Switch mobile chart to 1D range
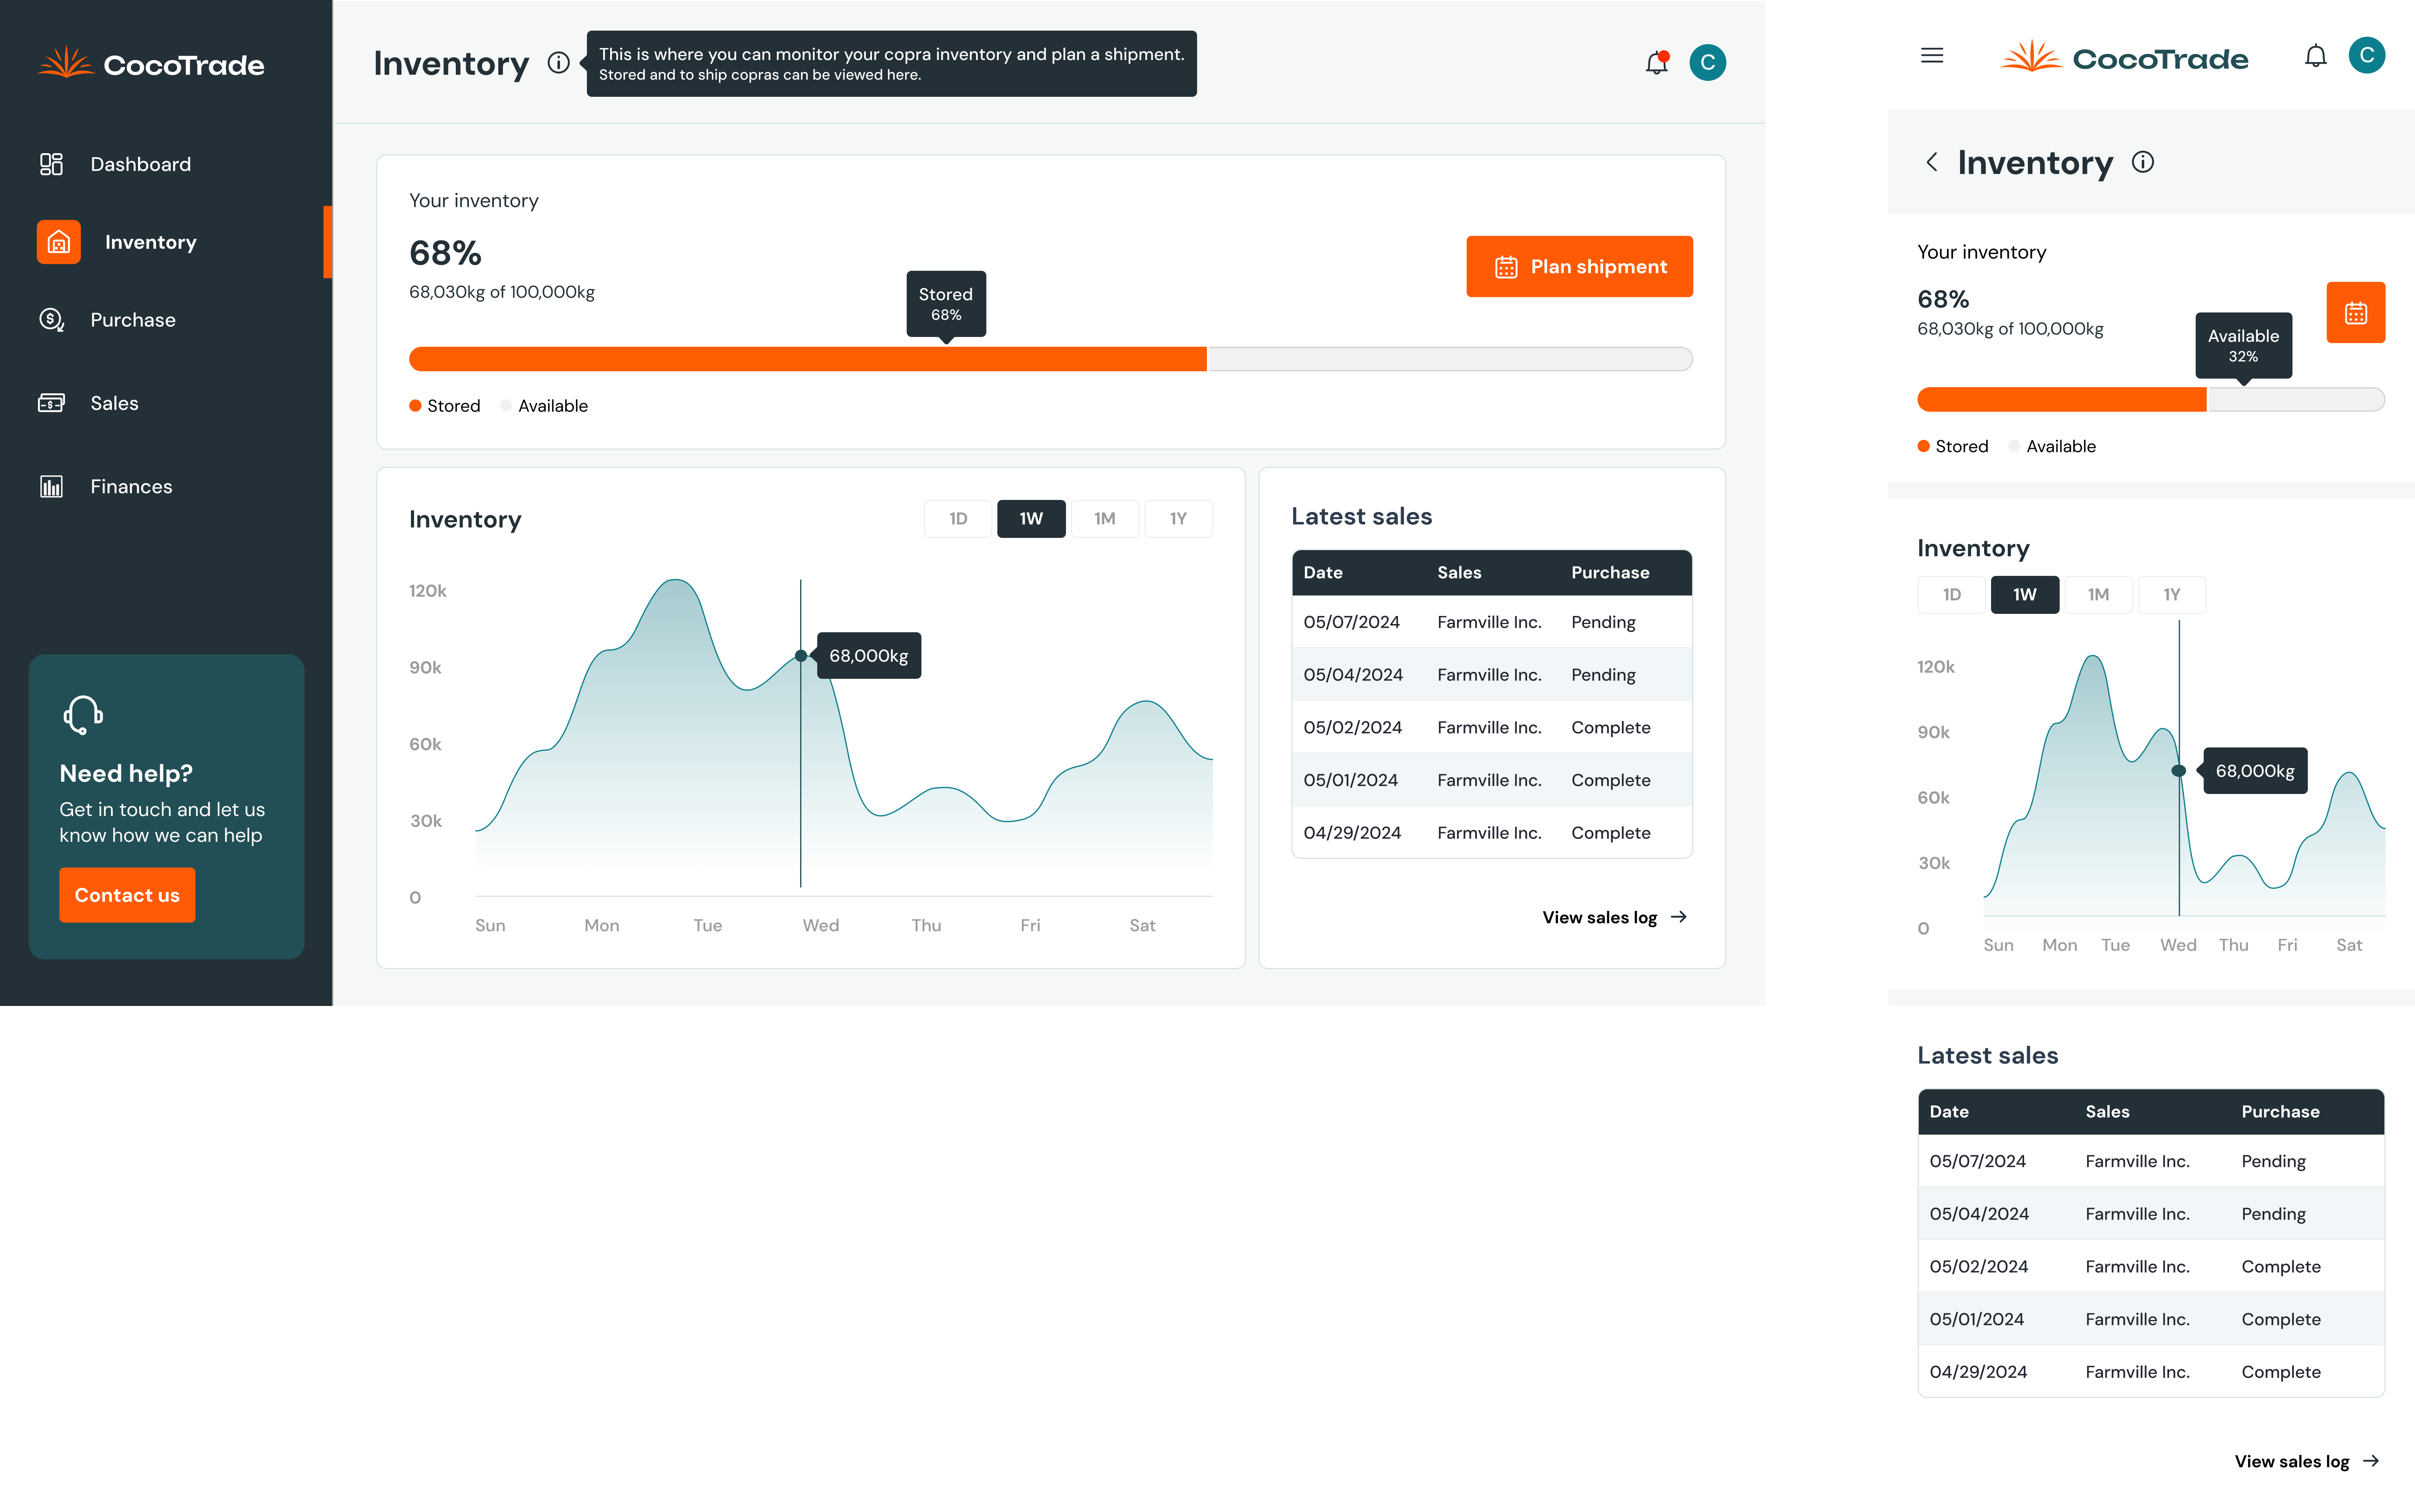This screenshot has width=2415, height=1512. [x=1952, y=595]
